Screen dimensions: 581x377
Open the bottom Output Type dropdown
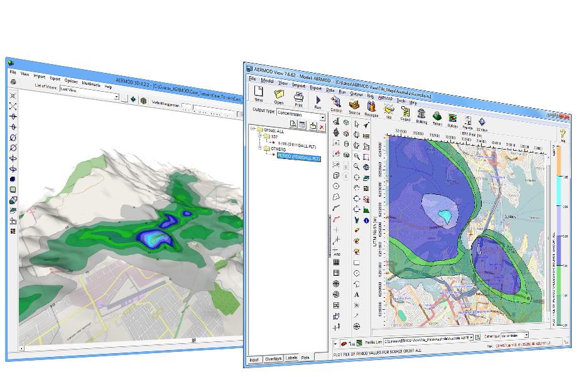pos(526,335)
